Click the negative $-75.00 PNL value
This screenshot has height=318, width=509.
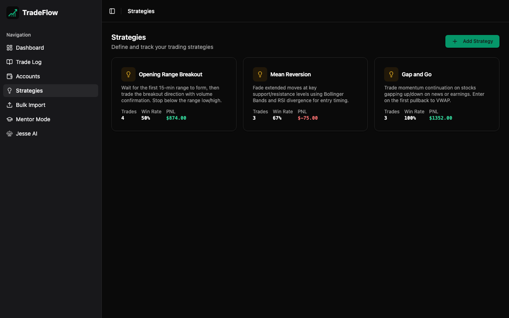(307, 118)
